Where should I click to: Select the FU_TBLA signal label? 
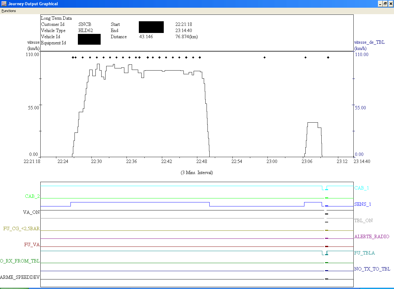click(x=364, y=253)
